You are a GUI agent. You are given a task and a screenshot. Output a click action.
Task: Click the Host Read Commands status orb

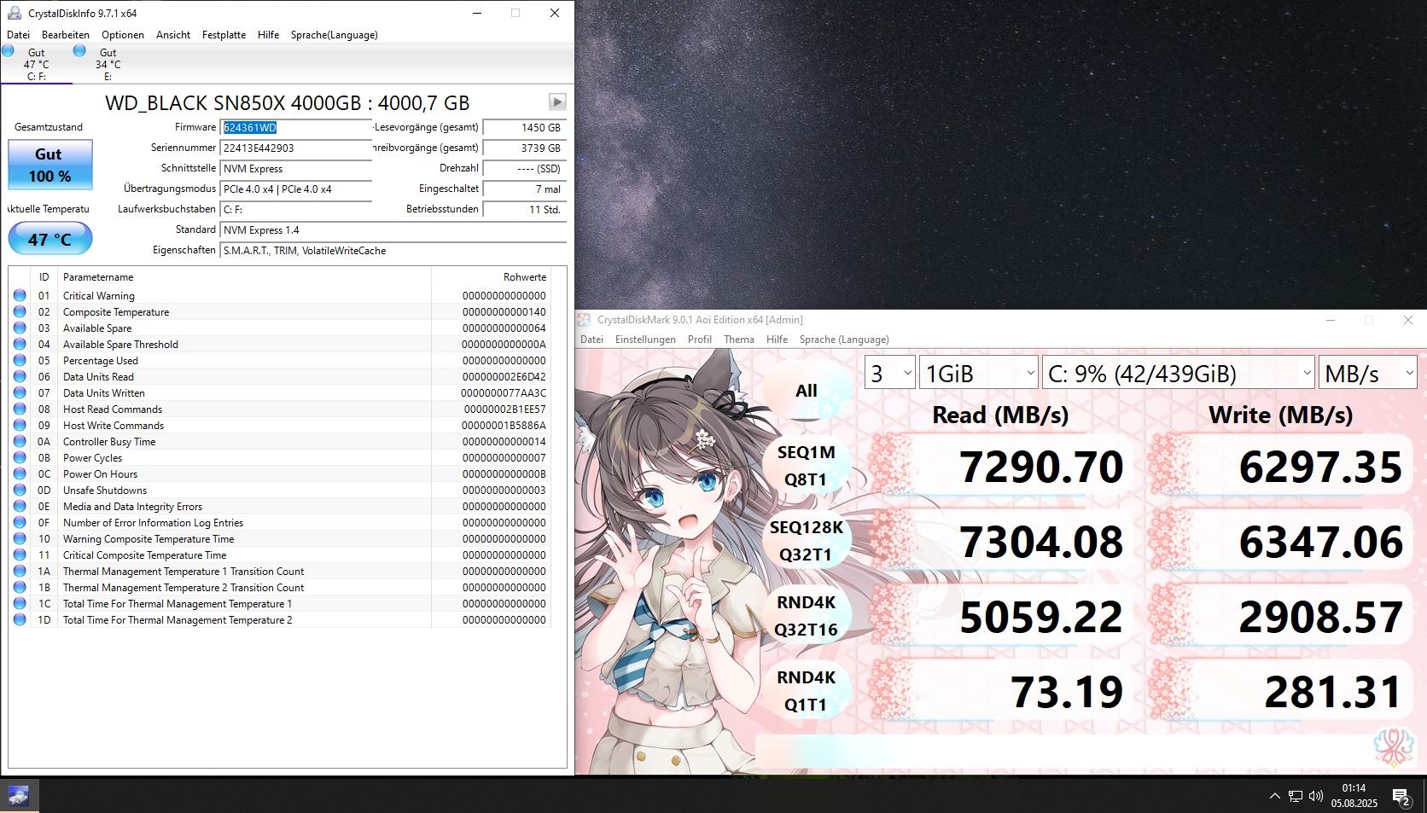point(20,409)
